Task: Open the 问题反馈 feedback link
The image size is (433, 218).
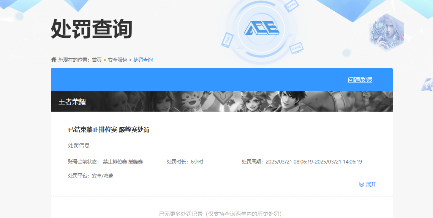Action: 360,80
